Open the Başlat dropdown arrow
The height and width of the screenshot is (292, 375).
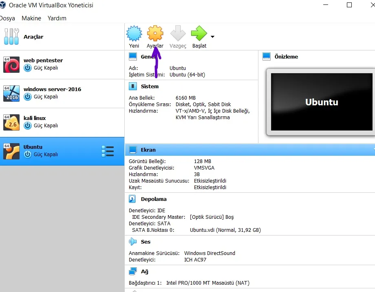pyautogui.click(x=212, y=37)
